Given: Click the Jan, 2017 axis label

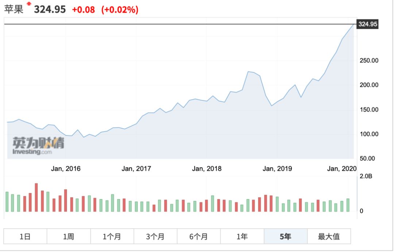Looking at the screenshot, I should pyautogui.click(x=136, y=169).
